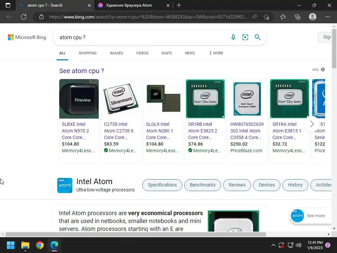Open the Windows Start menu

11,245
